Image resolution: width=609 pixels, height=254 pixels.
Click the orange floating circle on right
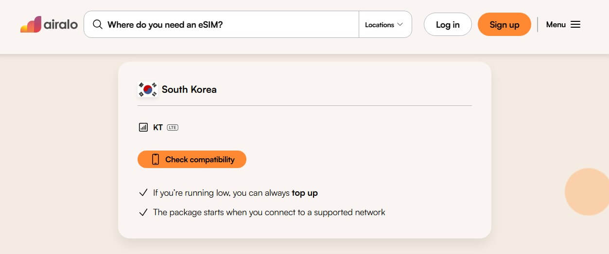click(587, 192)
